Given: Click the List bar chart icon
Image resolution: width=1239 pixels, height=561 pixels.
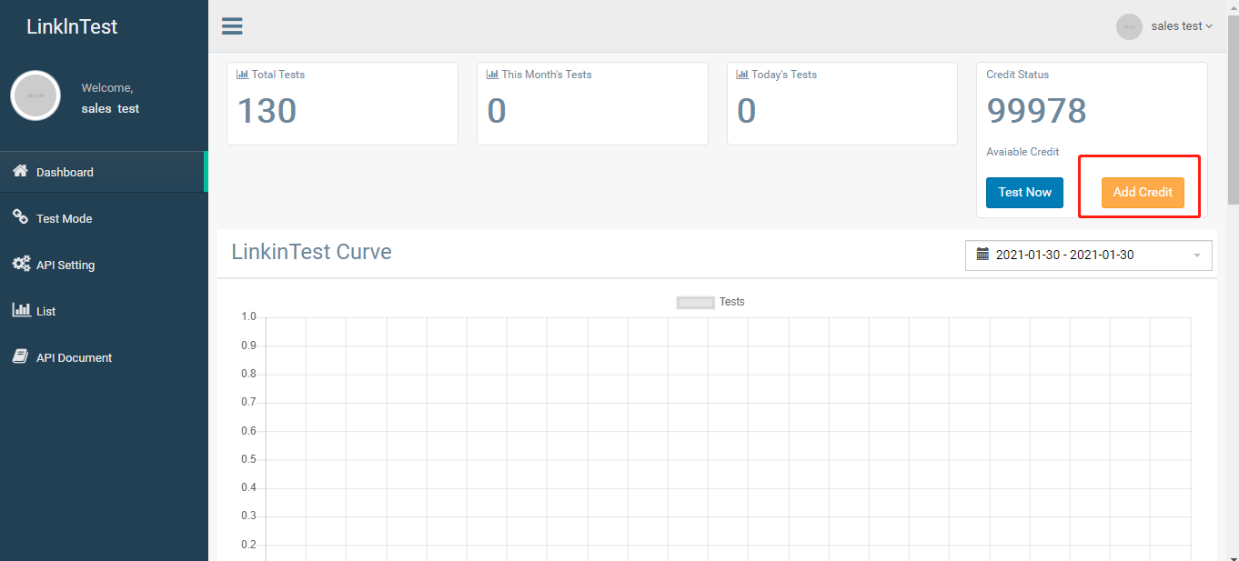Looking at the screenshot, I should 21,310.
